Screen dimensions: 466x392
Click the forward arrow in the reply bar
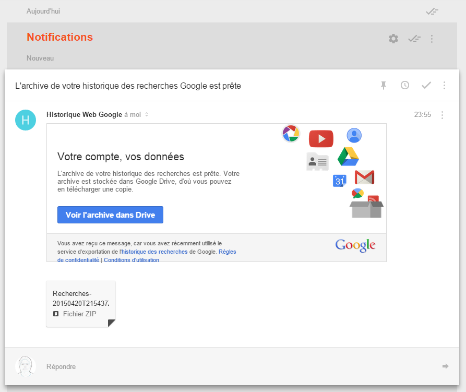[x=445, y=366]
